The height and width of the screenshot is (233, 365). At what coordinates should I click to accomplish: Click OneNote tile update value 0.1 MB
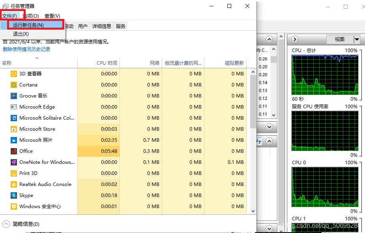(225, 162)
